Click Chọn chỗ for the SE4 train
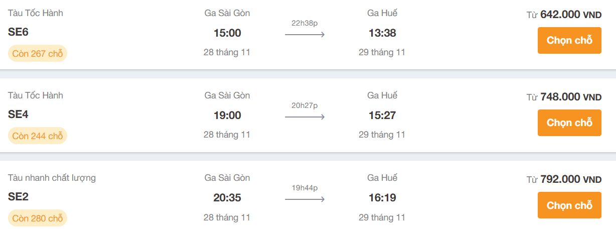616x229 pixels. [569, 123]
